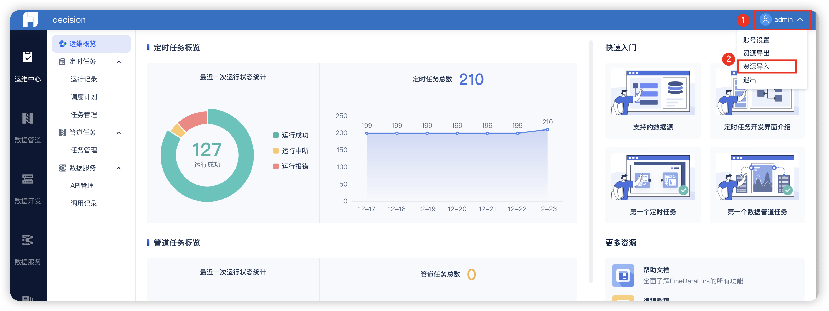Select the 数据管道 sidebar icon
This screenshot has height=311, width=829.
click(x=28, y=118)
